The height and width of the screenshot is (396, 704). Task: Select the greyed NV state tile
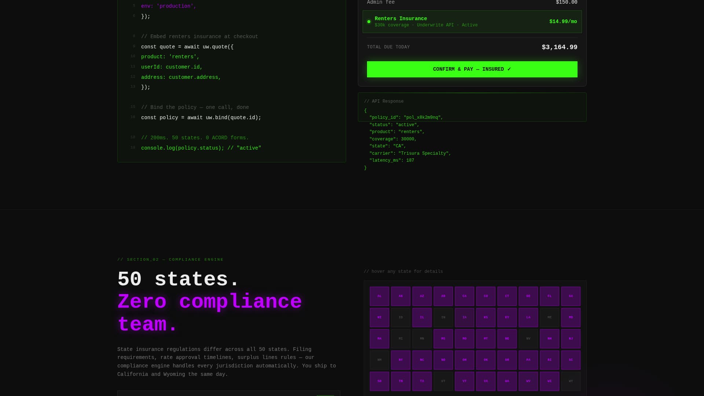pyautogui.click(x=528, y=339)
